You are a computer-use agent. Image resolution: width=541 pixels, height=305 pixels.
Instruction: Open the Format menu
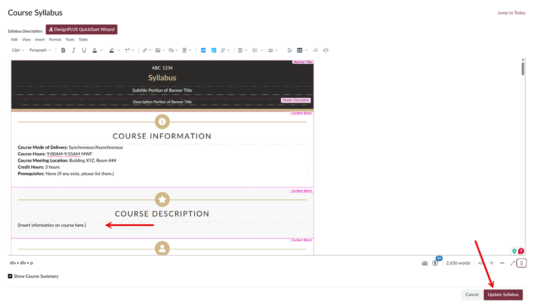click(55, 40)
